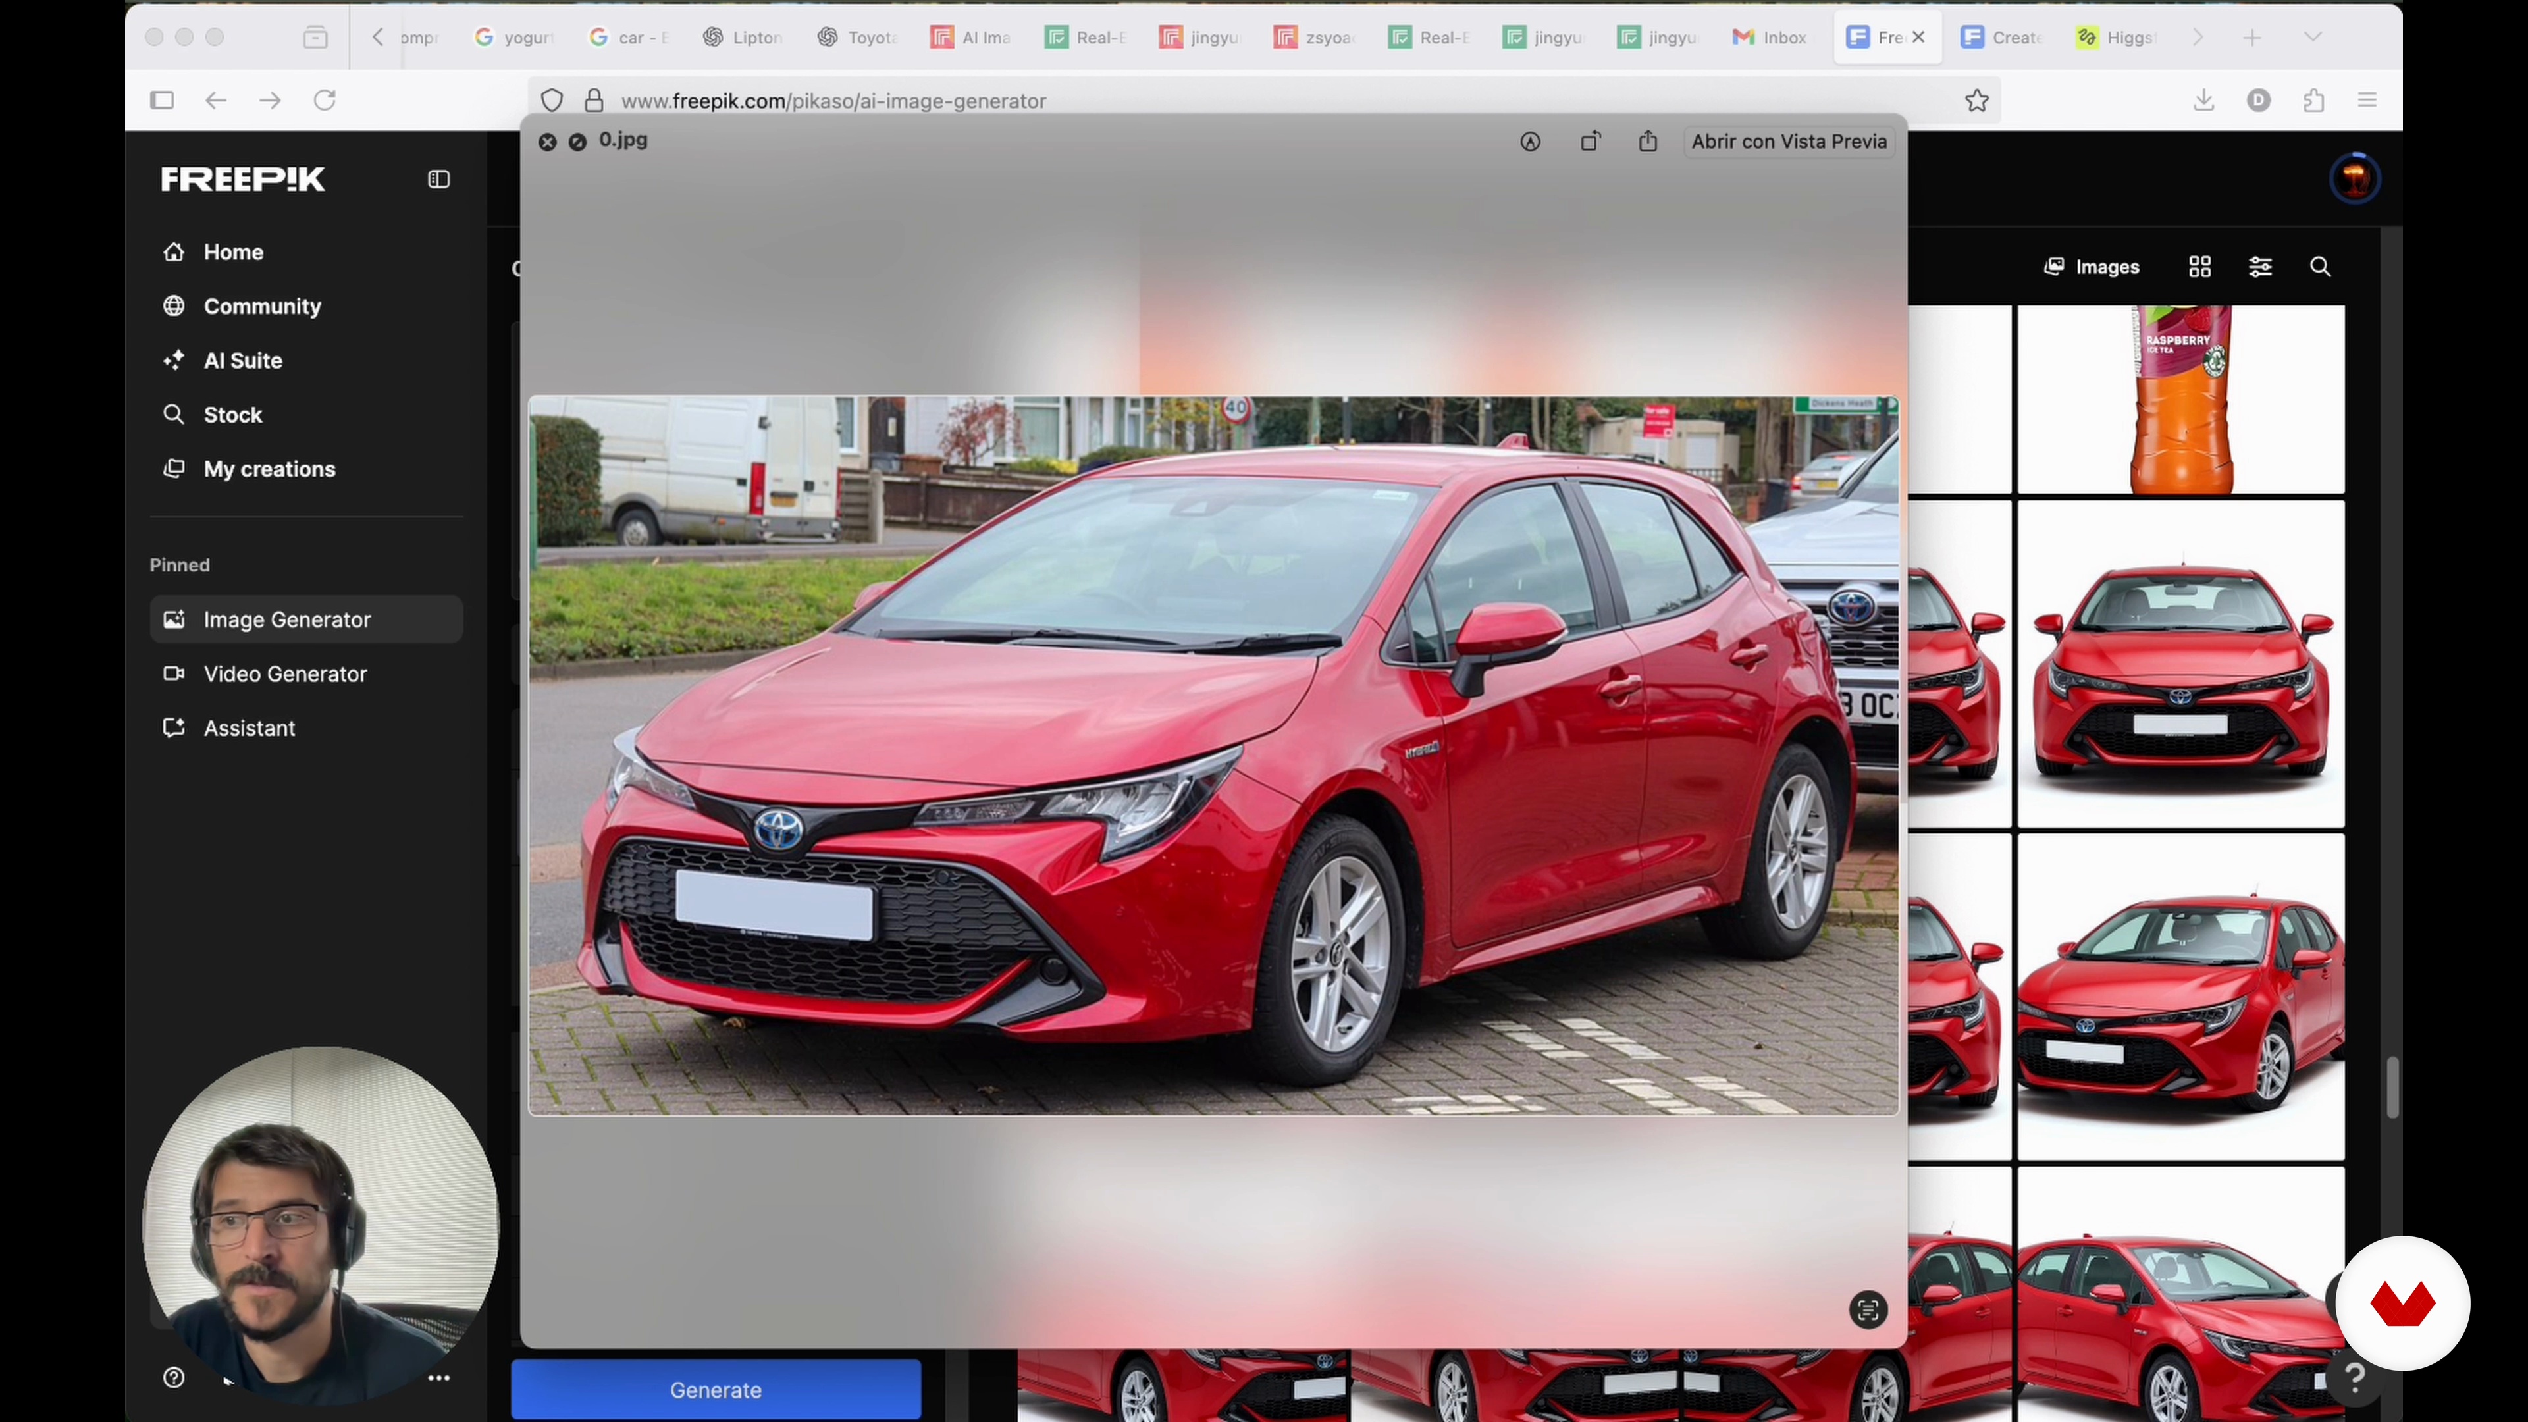The width and height of the screenshot is (2528, 1422).
Task: Switch to the Create tab
Action: pos(2002,38)
